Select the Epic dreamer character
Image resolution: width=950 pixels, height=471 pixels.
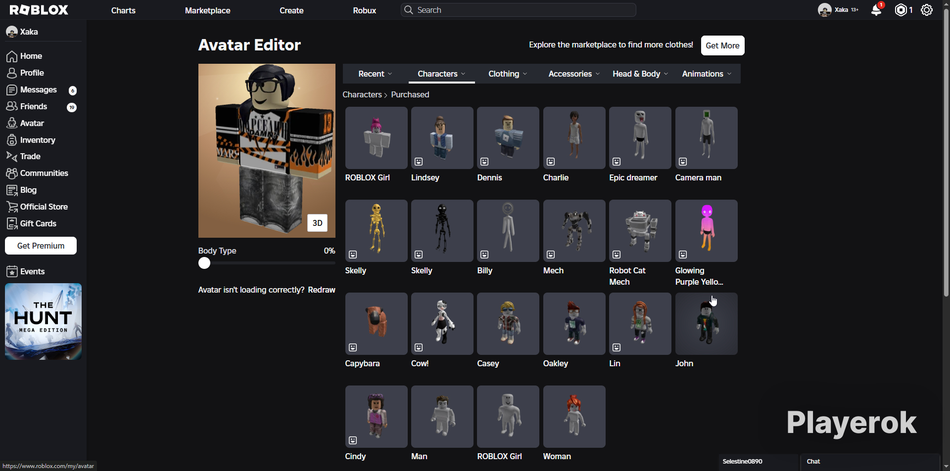point(640,138)
